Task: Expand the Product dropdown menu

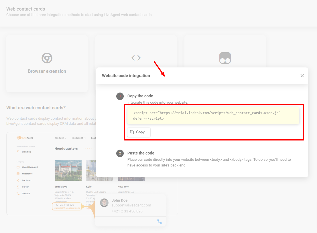Action: pyautogui.click(x=60, y=138)
